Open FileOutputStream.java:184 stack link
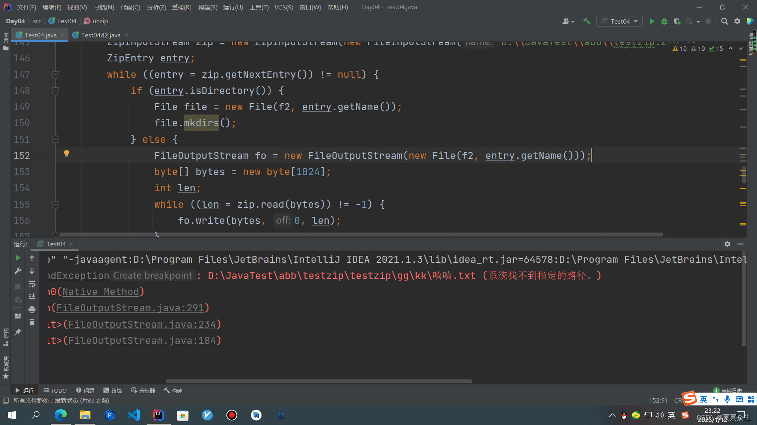 point(142,340)
